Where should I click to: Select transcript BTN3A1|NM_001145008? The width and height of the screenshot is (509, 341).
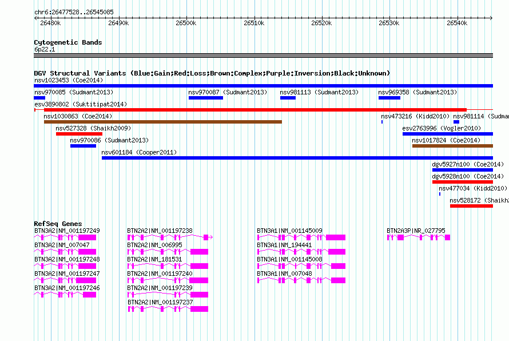[x=289, y=259]
